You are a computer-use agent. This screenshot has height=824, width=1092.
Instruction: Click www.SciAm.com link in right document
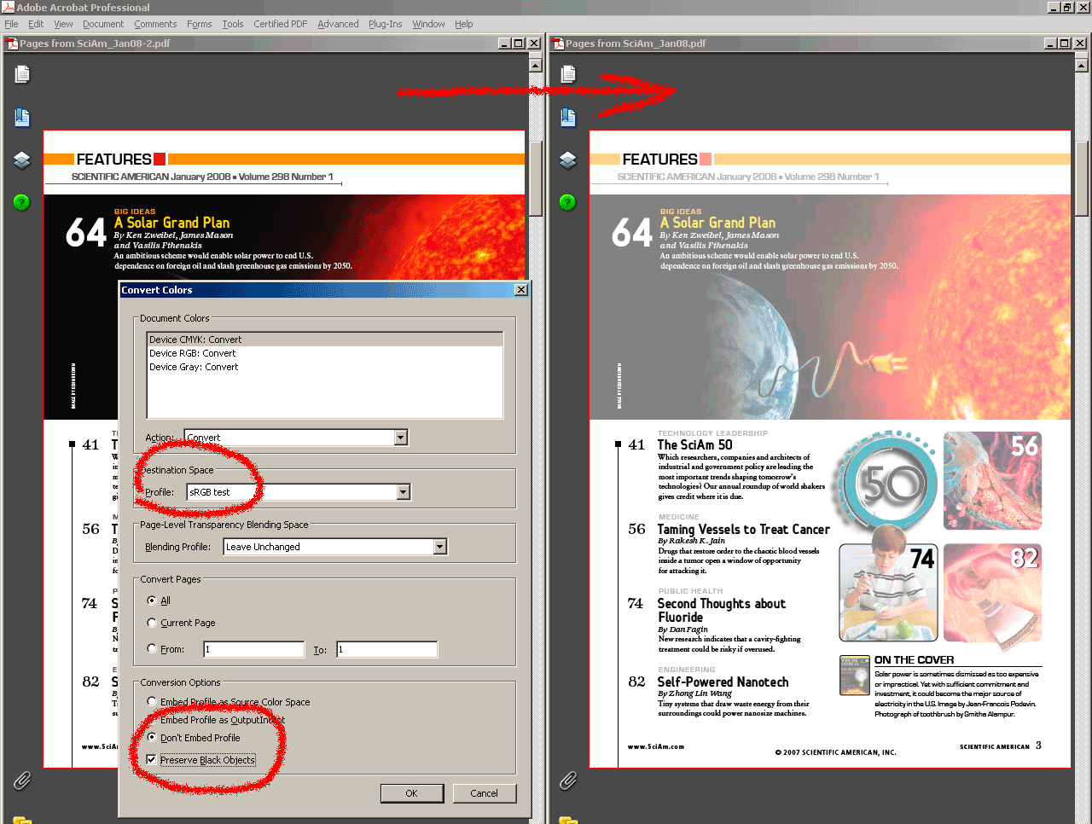click(656, 746)
